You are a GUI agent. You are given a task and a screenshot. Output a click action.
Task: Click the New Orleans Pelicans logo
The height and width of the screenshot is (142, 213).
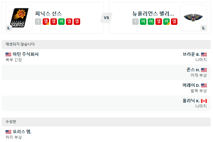tap(193, 17)
